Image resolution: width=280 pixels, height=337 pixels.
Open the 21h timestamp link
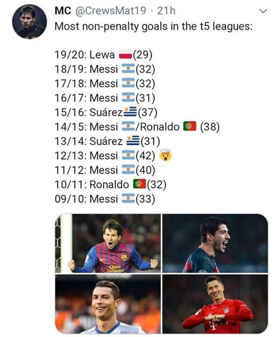(x=166, y=11)
